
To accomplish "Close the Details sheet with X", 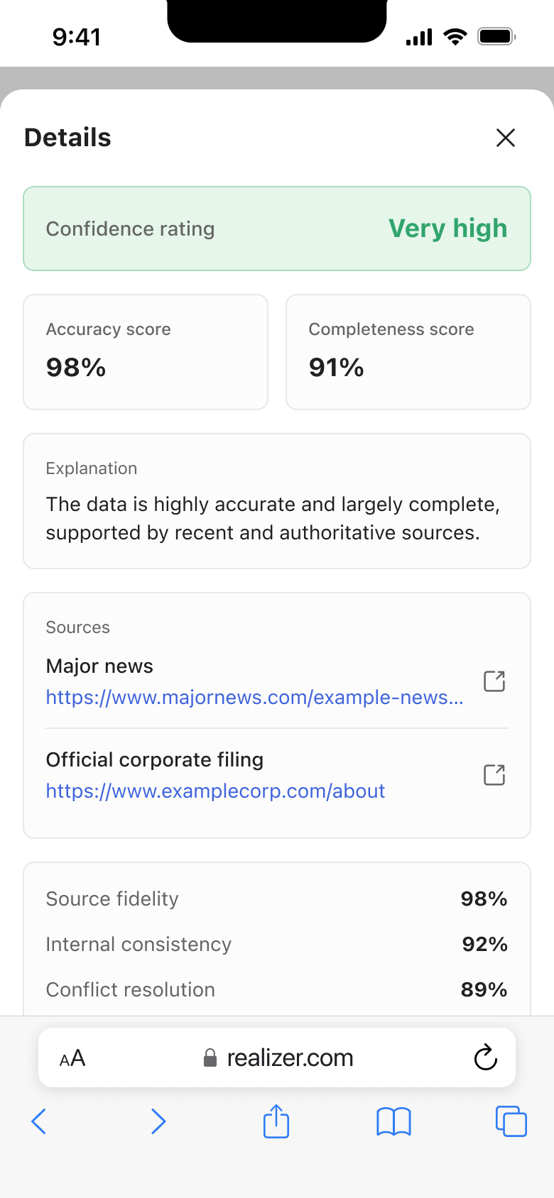I will [505, 138].
